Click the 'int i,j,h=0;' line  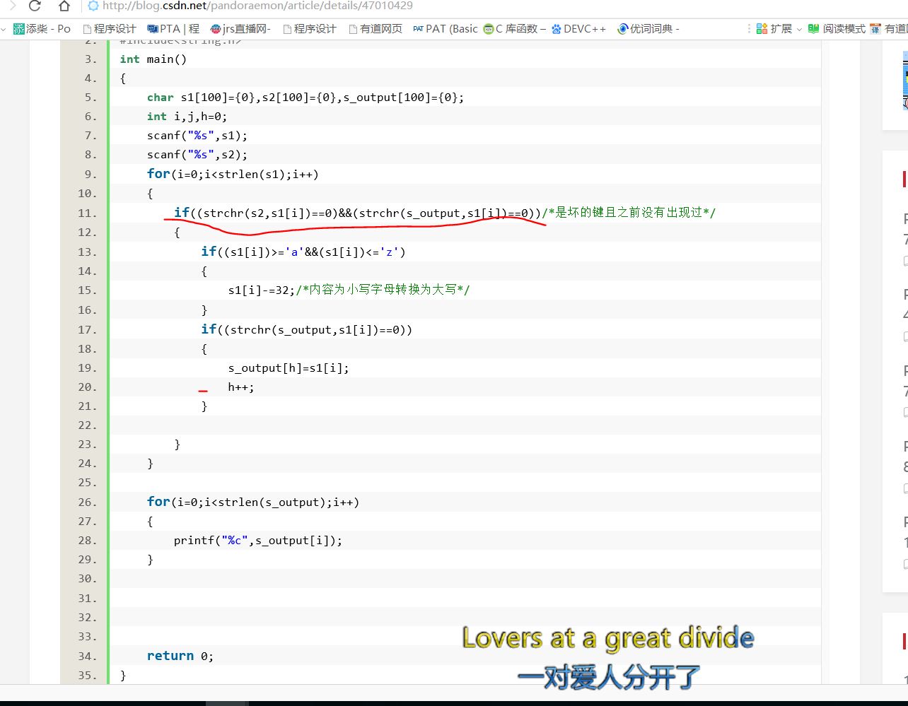coord(187,117)
